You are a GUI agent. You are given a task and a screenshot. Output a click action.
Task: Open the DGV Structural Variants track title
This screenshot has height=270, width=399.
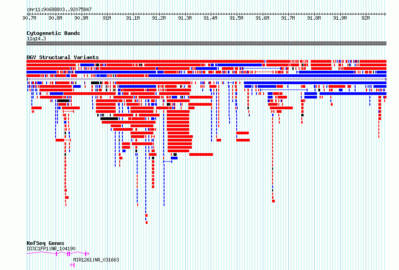pos(63,57)
